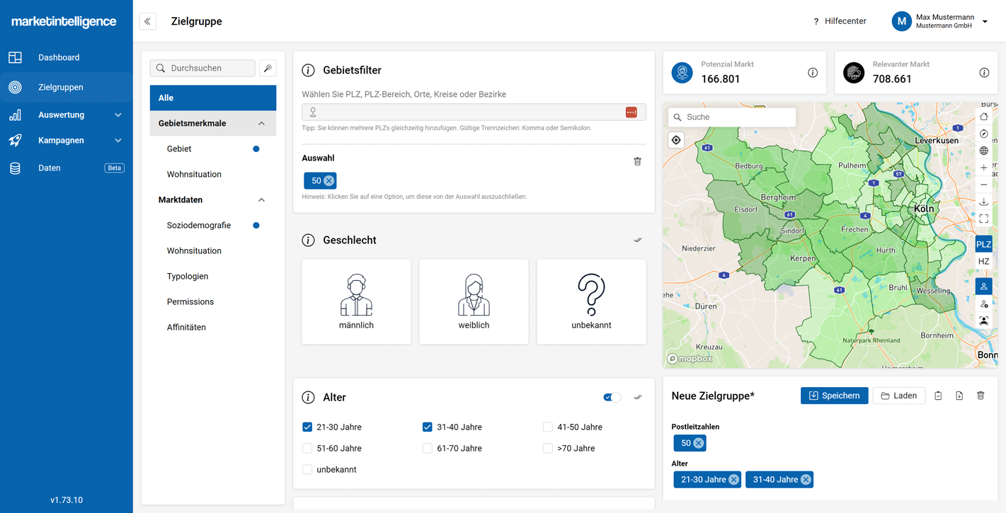
Task: Click the download icon on the map toolbar
Action: [x=983, y=202]
